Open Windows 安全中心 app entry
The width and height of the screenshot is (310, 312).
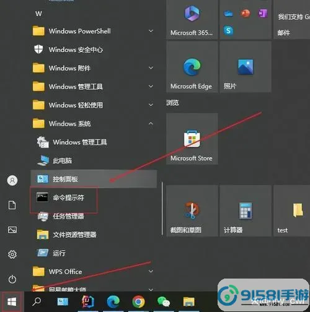click(94, 50)
